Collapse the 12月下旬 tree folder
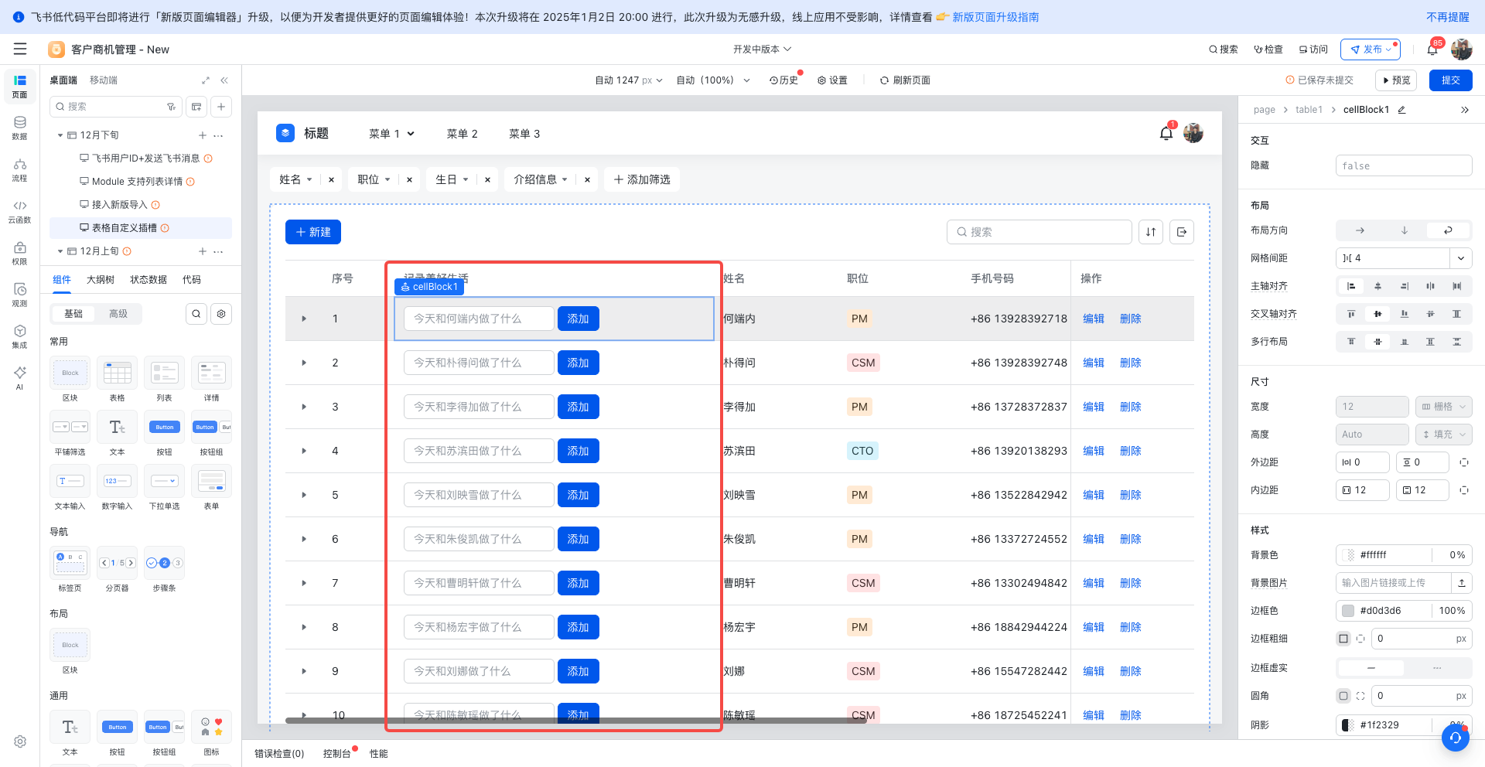 pyautogui.click(x=60, y=135)
